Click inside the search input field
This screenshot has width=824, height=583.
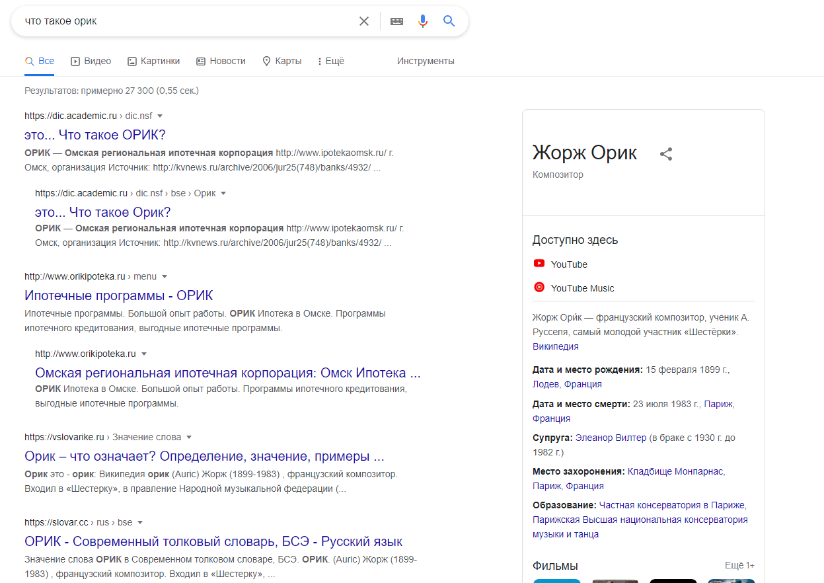click(x=185, y=21)
